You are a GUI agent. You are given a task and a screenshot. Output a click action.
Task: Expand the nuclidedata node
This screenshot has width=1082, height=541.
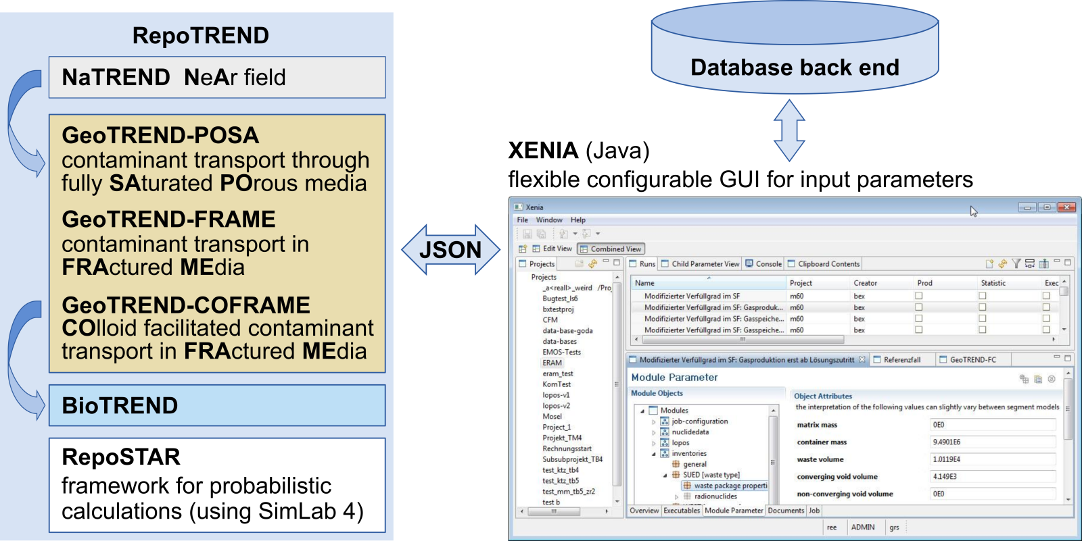[x=654, y=433]
